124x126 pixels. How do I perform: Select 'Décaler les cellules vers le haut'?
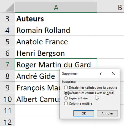[89, 93]
